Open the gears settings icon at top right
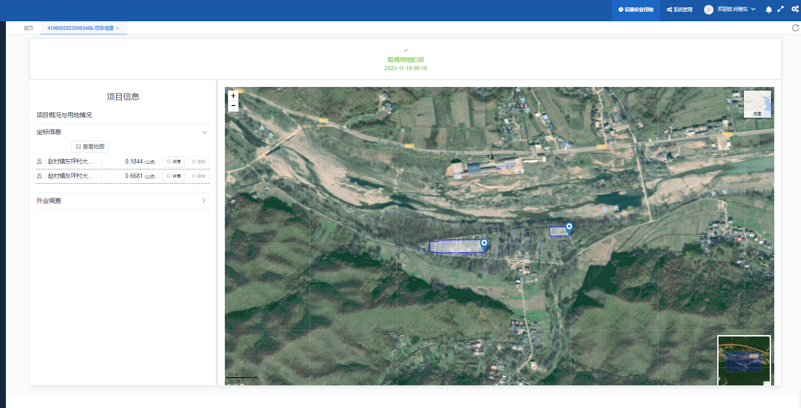The image size is (801, 408). click(x=795, y=9)
